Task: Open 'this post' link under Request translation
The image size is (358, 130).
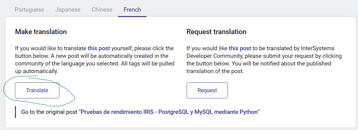Action: pos(240,48)
